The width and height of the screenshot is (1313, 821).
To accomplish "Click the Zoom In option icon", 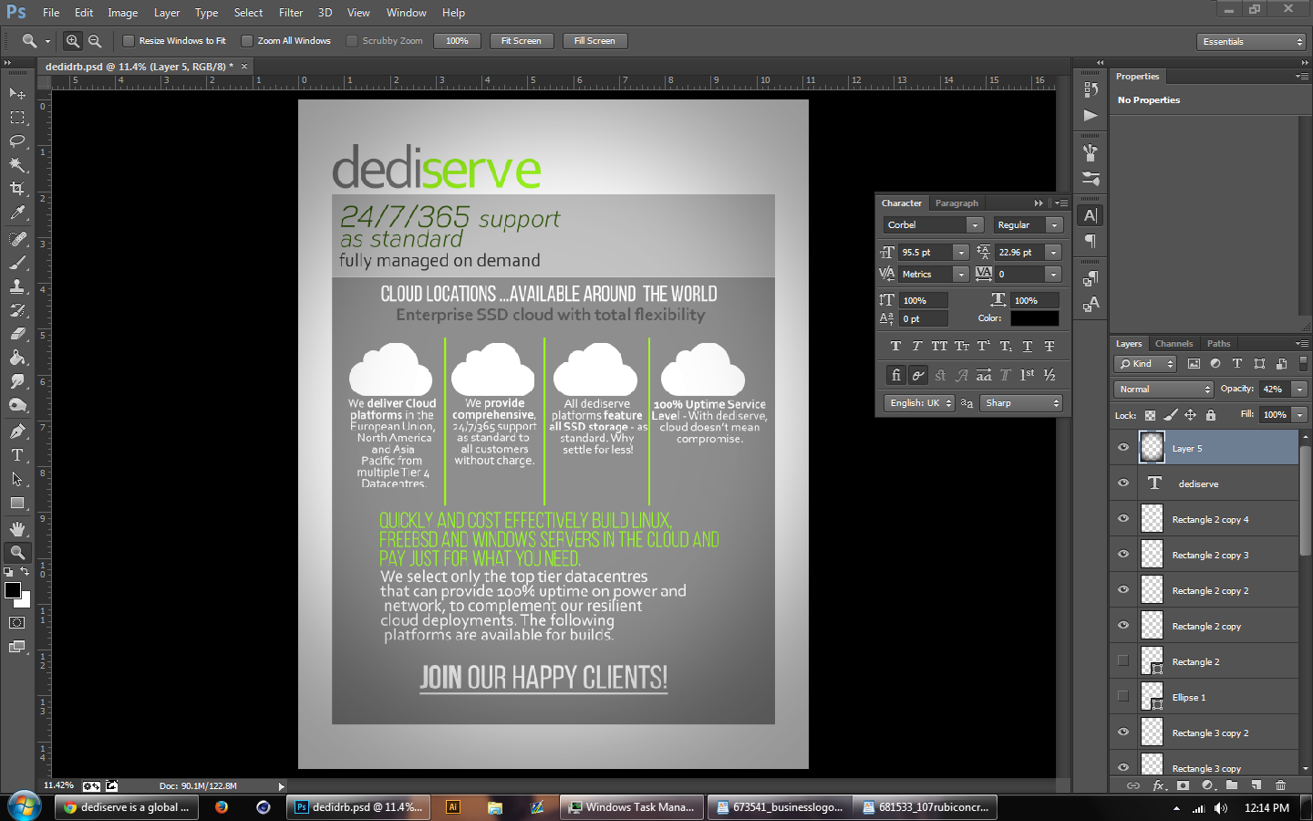I will tap(73, 41).
